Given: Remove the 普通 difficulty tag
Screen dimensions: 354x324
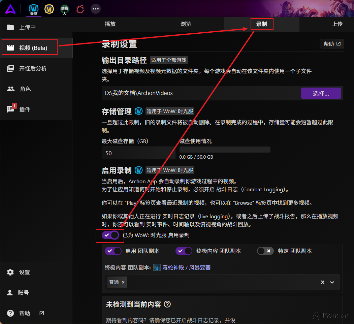Looking at the screenshot, I should point(123,282).
